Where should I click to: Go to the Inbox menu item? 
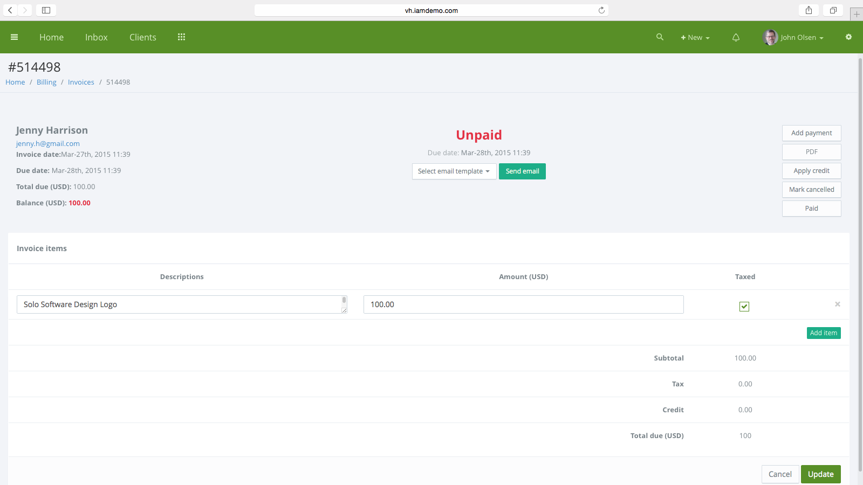[x=97, y=37]
